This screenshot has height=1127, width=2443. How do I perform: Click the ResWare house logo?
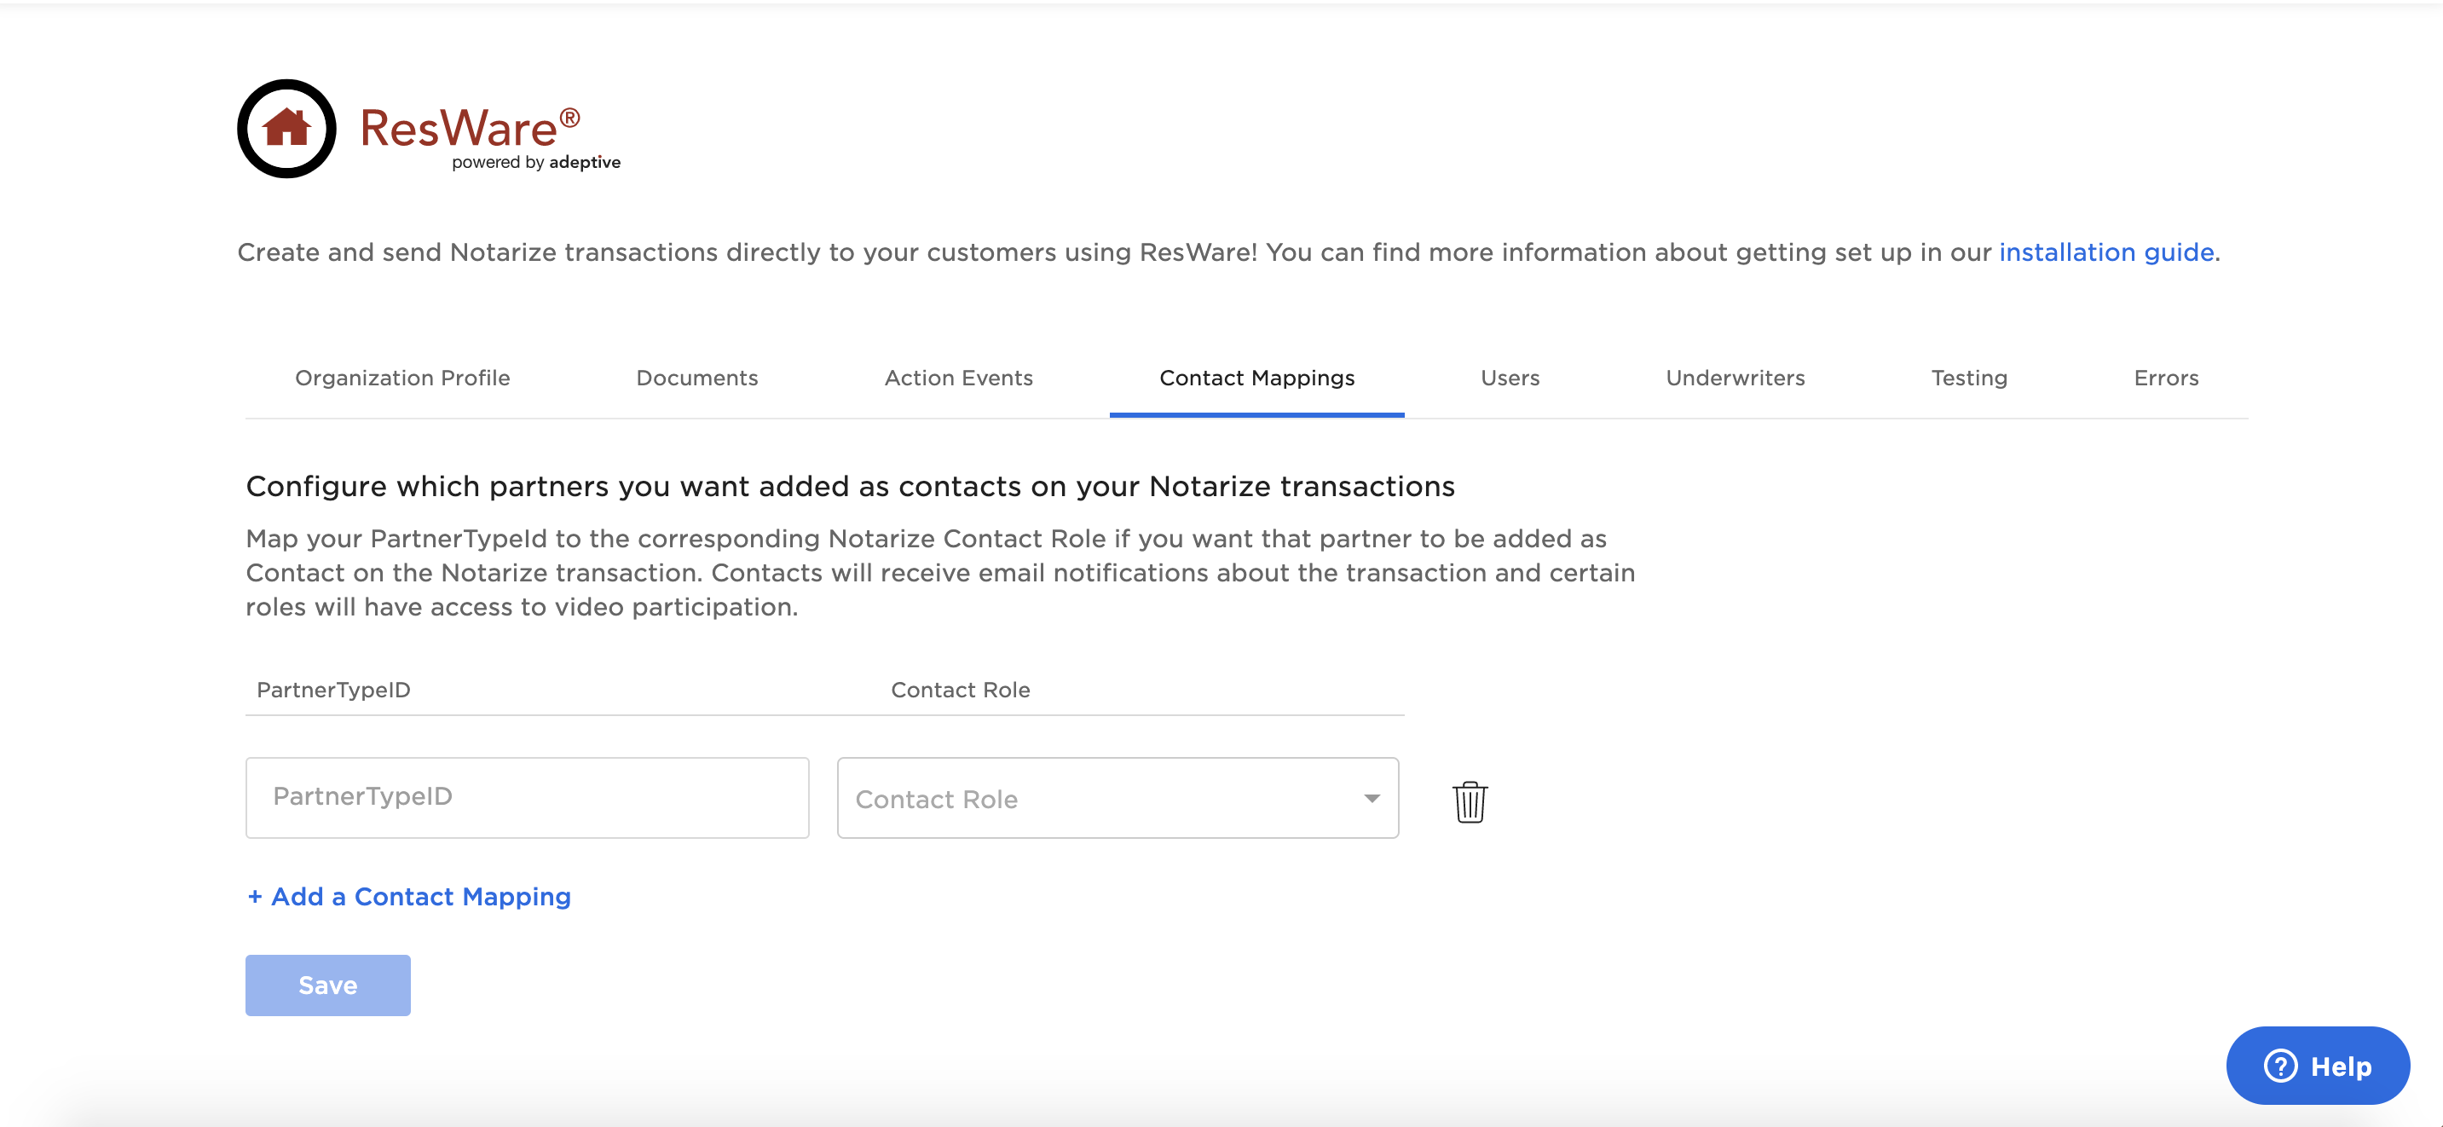(286, 128)
